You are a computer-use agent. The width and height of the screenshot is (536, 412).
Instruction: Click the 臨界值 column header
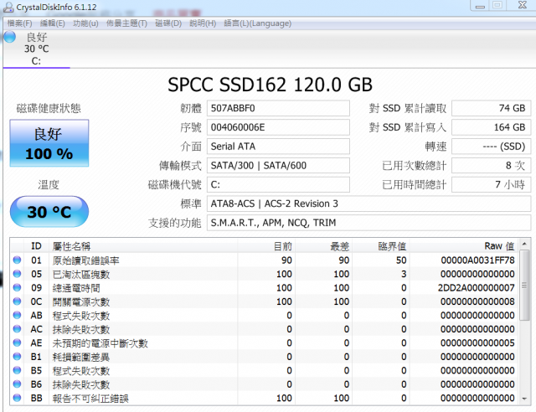[381, 246]
